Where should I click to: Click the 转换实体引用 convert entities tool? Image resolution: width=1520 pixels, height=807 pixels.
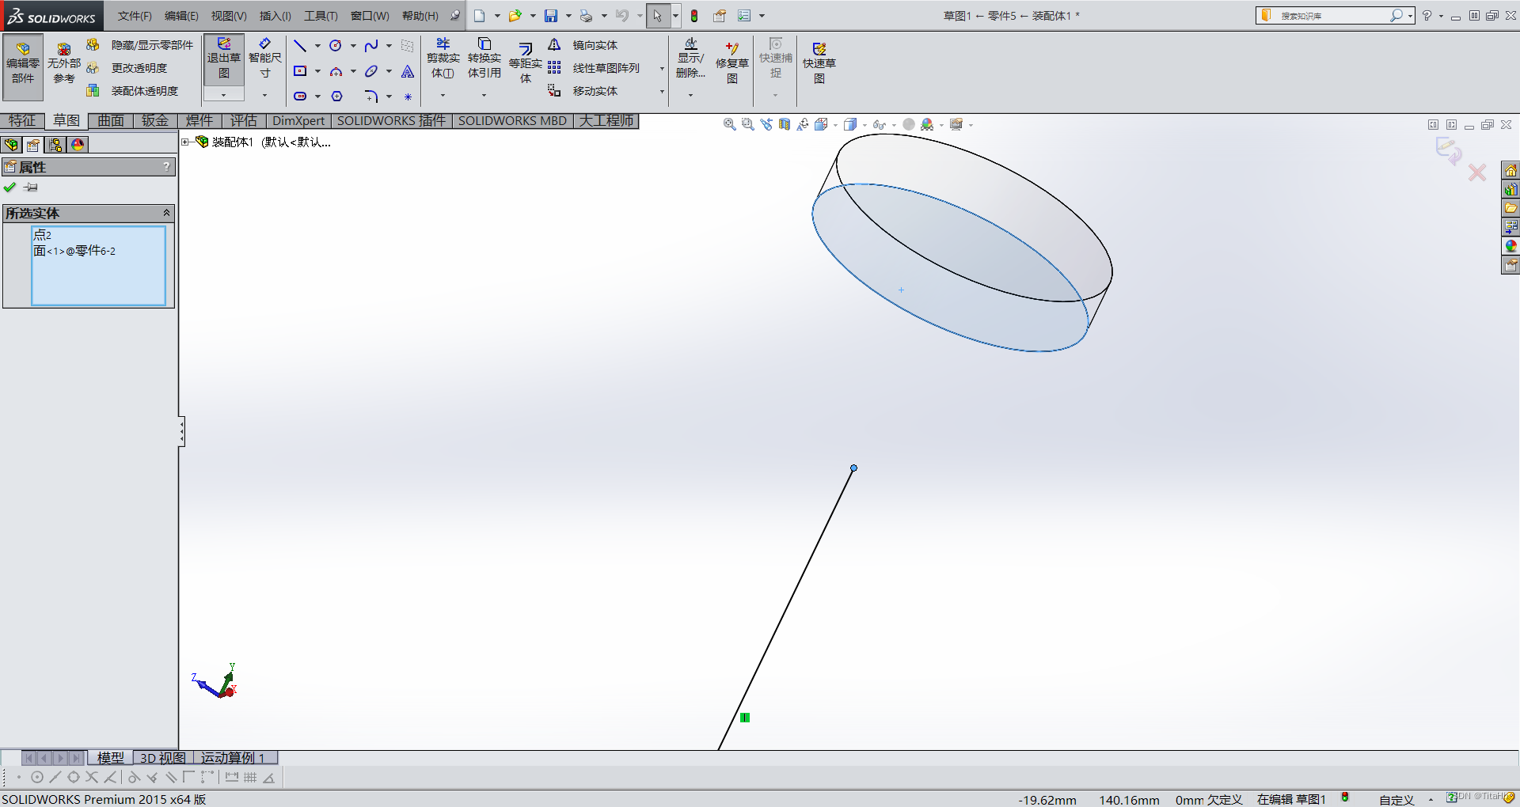pos(484,59)
